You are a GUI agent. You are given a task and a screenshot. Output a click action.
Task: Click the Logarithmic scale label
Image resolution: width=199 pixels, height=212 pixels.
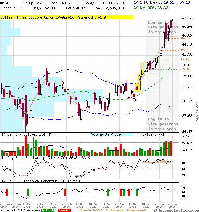point(197,112)
